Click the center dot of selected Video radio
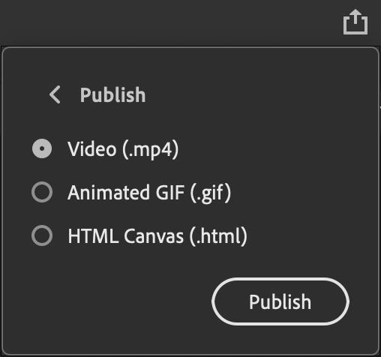Viewport: 381px width, 357px height. pyautogui.click(x=42, y=148)
